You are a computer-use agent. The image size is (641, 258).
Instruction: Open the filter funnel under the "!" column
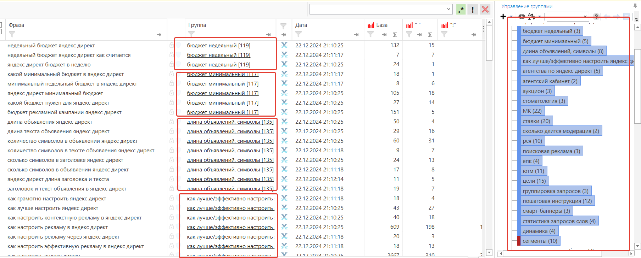pos(444,34)
